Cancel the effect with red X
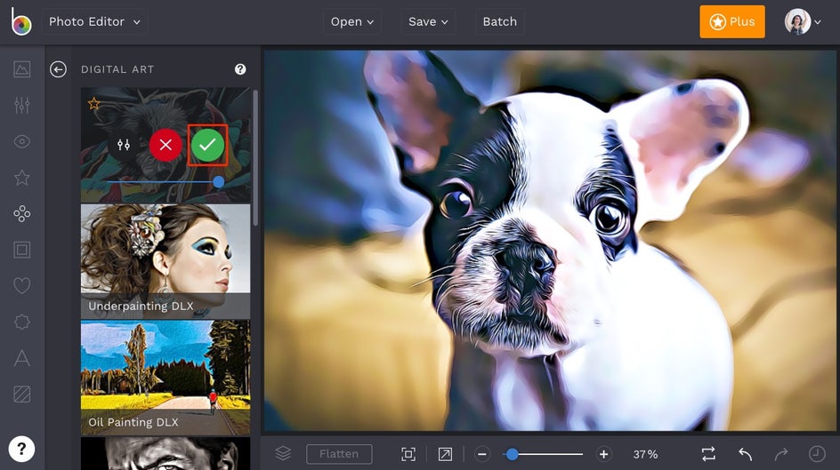This screenshot has height=470, width=840. (166, 144)
